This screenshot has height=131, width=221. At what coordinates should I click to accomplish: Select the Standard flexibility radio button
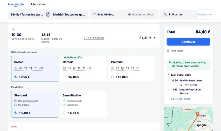pyautogui.click(x=16, y=113)
